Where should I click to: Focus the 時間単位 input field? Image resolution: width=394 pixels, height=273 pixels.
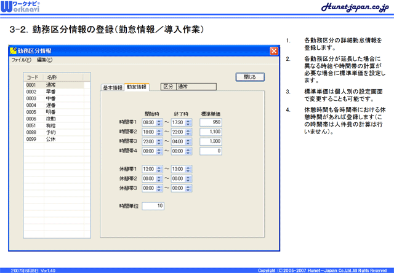153,206
